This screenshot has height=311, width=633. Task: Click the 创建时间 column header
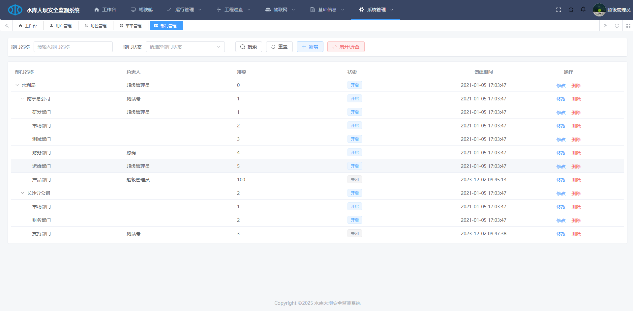coord(484,72)
